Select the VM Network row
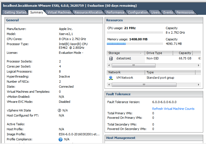The width and height of the screenshot is (206, 144). (154, 78)
